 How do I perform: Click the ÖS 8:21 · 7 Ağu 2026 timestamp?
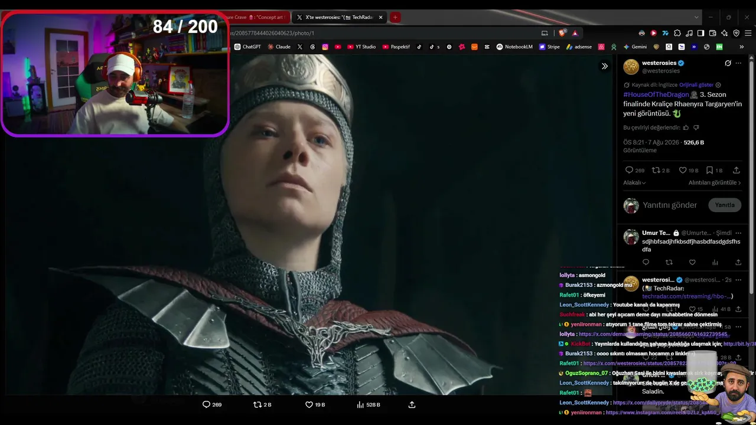651,142
